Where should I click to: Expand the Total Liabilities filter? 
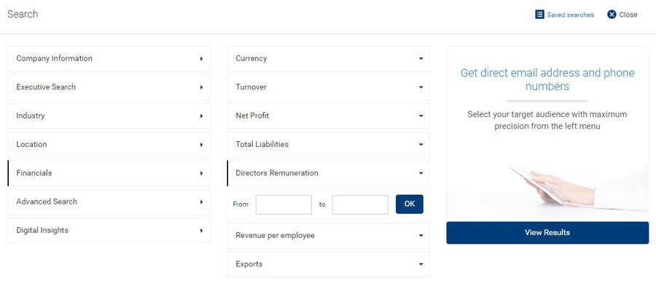328,145
